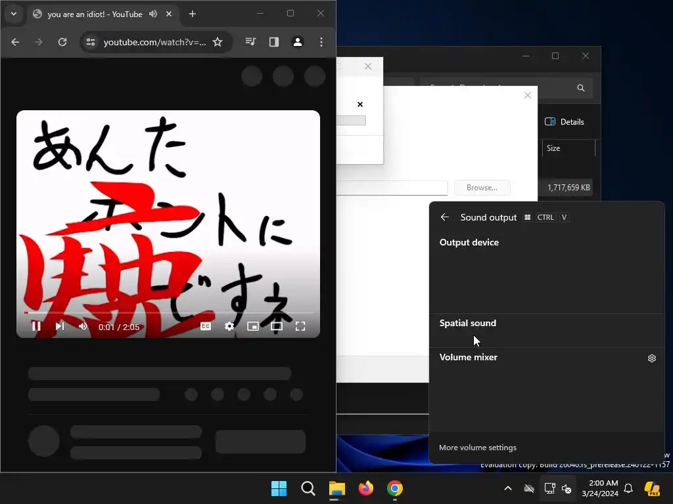This screenshot has height=504, width=673.
Task: Open More volume settings
Action: (x=478, y=448)
